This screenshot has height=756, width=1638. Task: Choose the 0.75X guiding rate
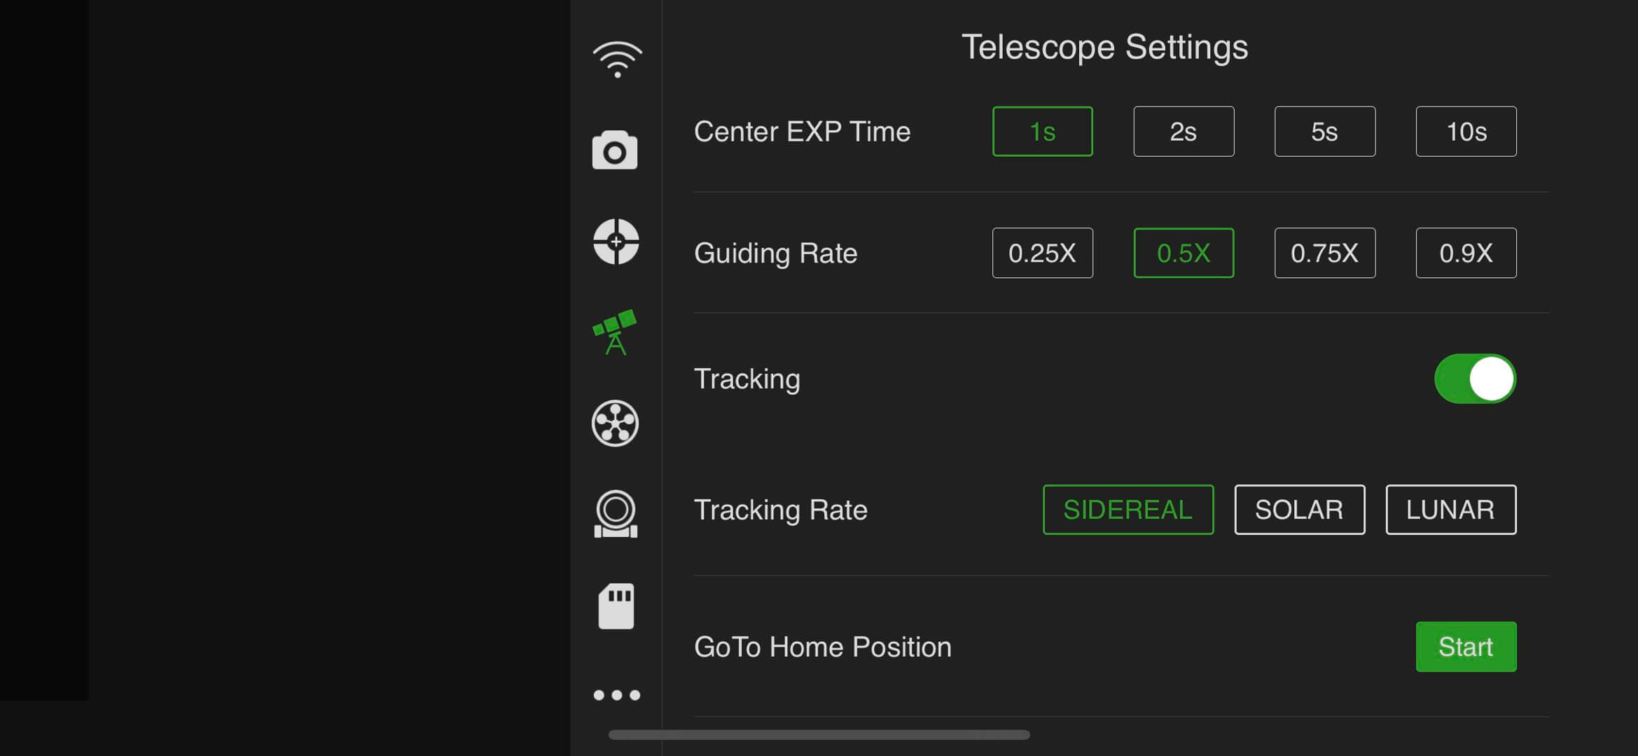coord(1324,253)
